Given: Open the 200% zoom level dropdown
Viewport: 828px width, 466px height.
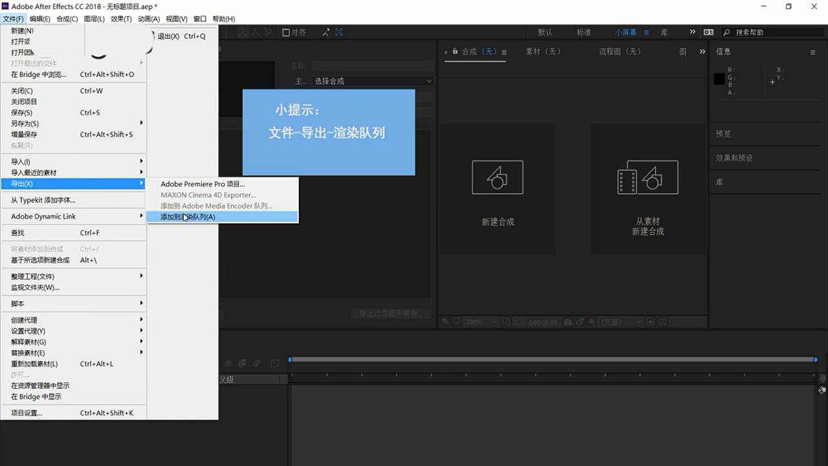Looking at the screenshot, I should pos(479,321).
